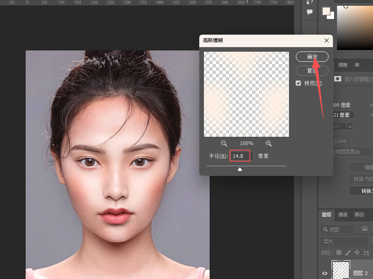Hide 图层 2 with its eye icon

pos(325,273)
